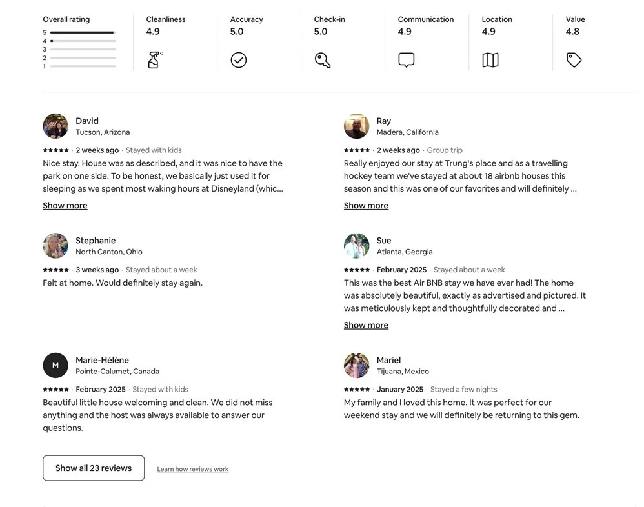Image resolution: width=644 pixels, height=507 pixels.
Task: Open David's profile photo
Action: 55,126
